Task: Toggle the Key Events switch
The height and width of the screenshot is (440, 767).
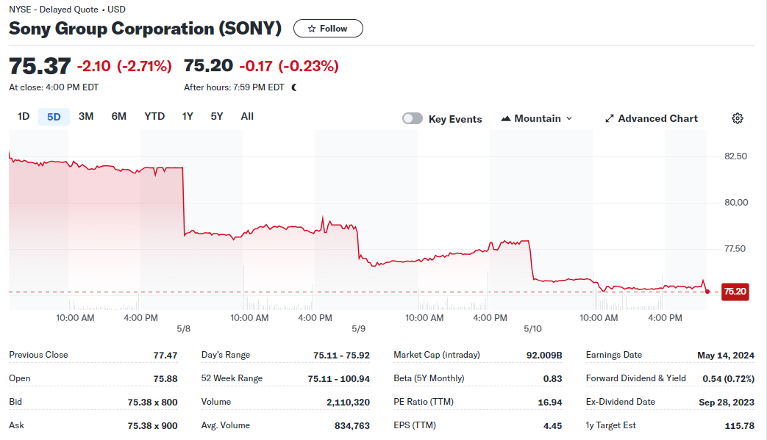Action: [413, 119]
